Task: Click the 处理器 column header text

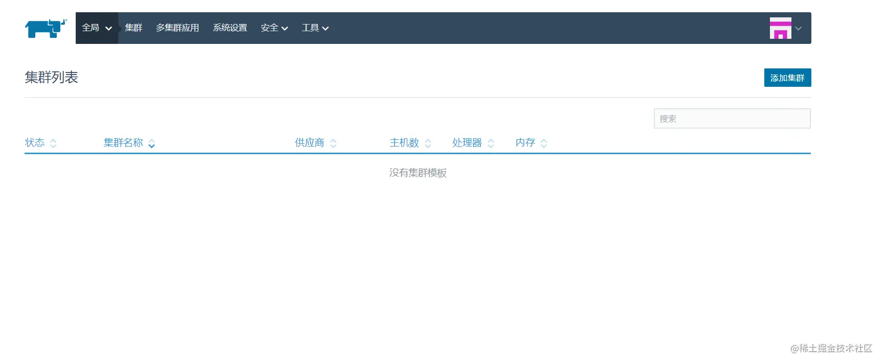Action: [467, 143]
